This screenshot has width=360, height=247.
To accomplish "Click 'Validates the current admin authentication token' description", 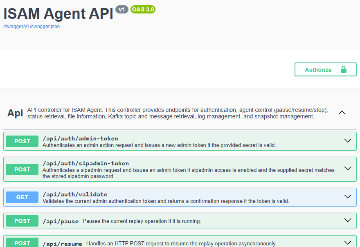I will (x=166, y=201).
